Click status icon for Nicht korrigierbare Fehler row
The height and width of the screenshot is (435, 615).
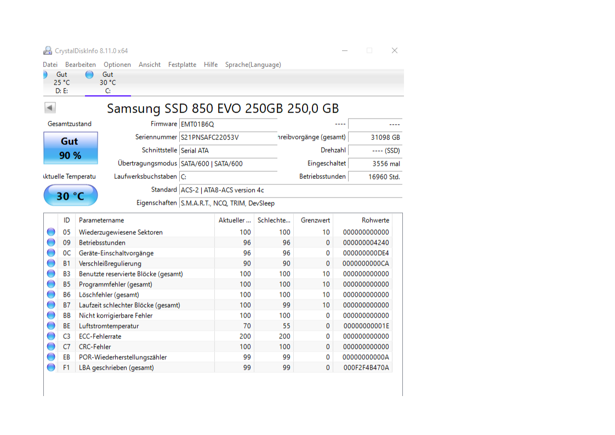[x=51, y=315]
